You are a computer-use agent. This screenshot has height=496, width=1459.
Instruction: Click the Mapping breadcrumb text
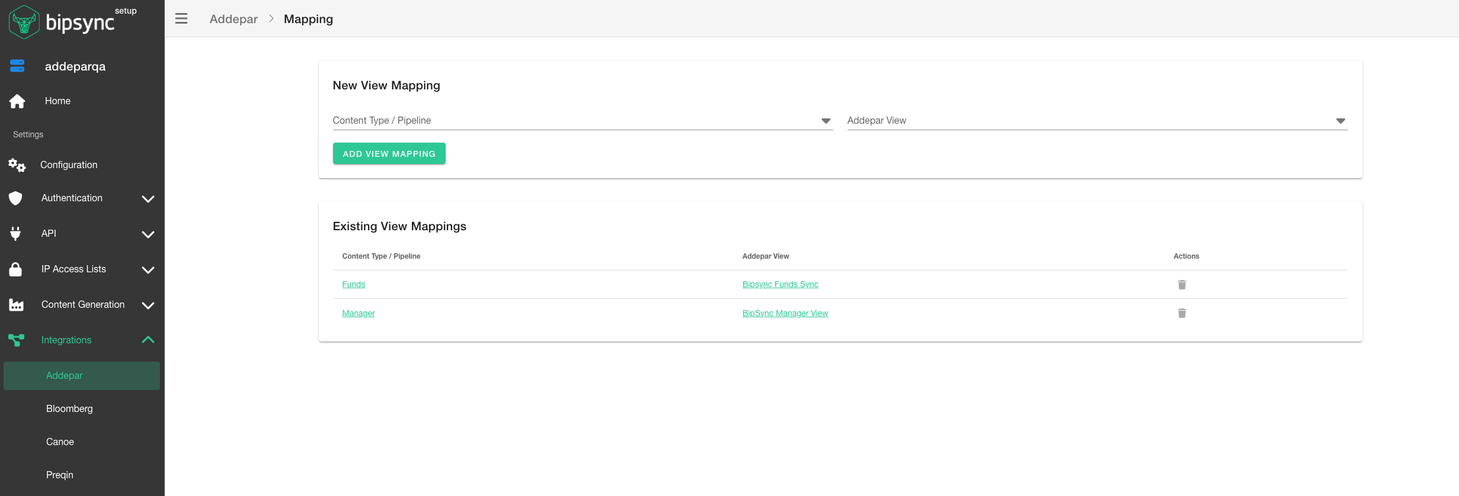[x=308, y=19]
